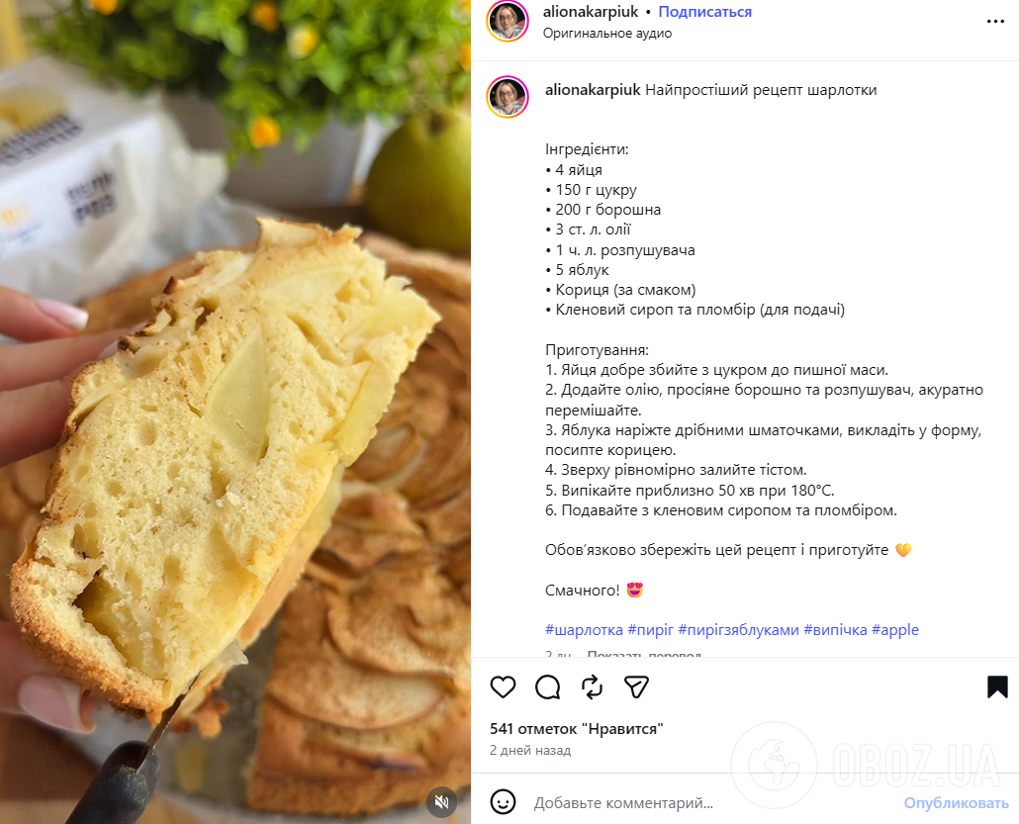The width and height of the screenshot is (1019, 824).
Task: Open comments via speech bubble icon
Action: pyautogui.click(x=547, y=687)
